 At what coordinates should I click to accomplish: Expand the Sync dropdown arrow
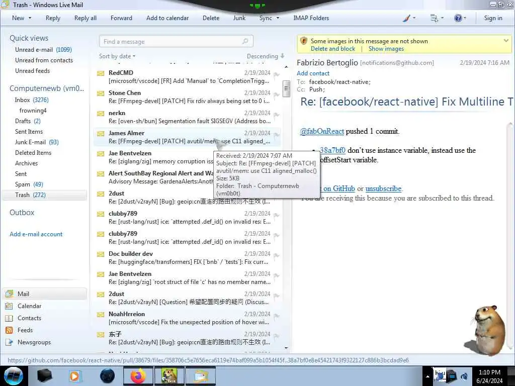278,18
